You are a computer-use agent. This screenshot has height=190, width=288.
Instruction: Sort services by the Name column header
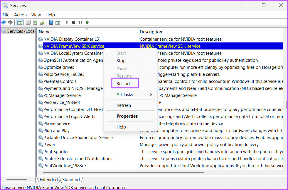45,32
